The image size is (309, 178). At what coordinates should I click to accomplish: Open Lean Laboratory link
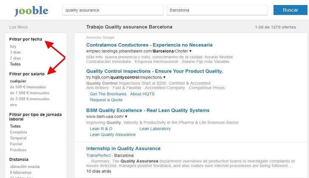(x=155, y=129)
